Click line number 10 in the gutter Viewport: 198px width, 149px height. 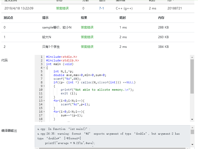41,90
